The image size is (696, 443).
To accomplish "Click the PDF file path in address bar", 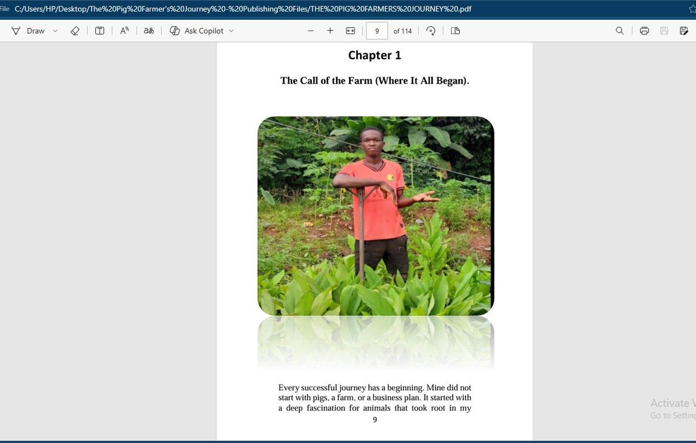I will (x=243, y=9).
